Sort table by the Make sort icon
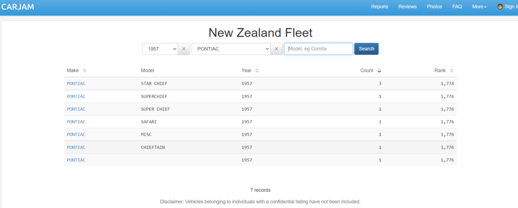Viewport: 518px width, 208px height. pos(84,71)
